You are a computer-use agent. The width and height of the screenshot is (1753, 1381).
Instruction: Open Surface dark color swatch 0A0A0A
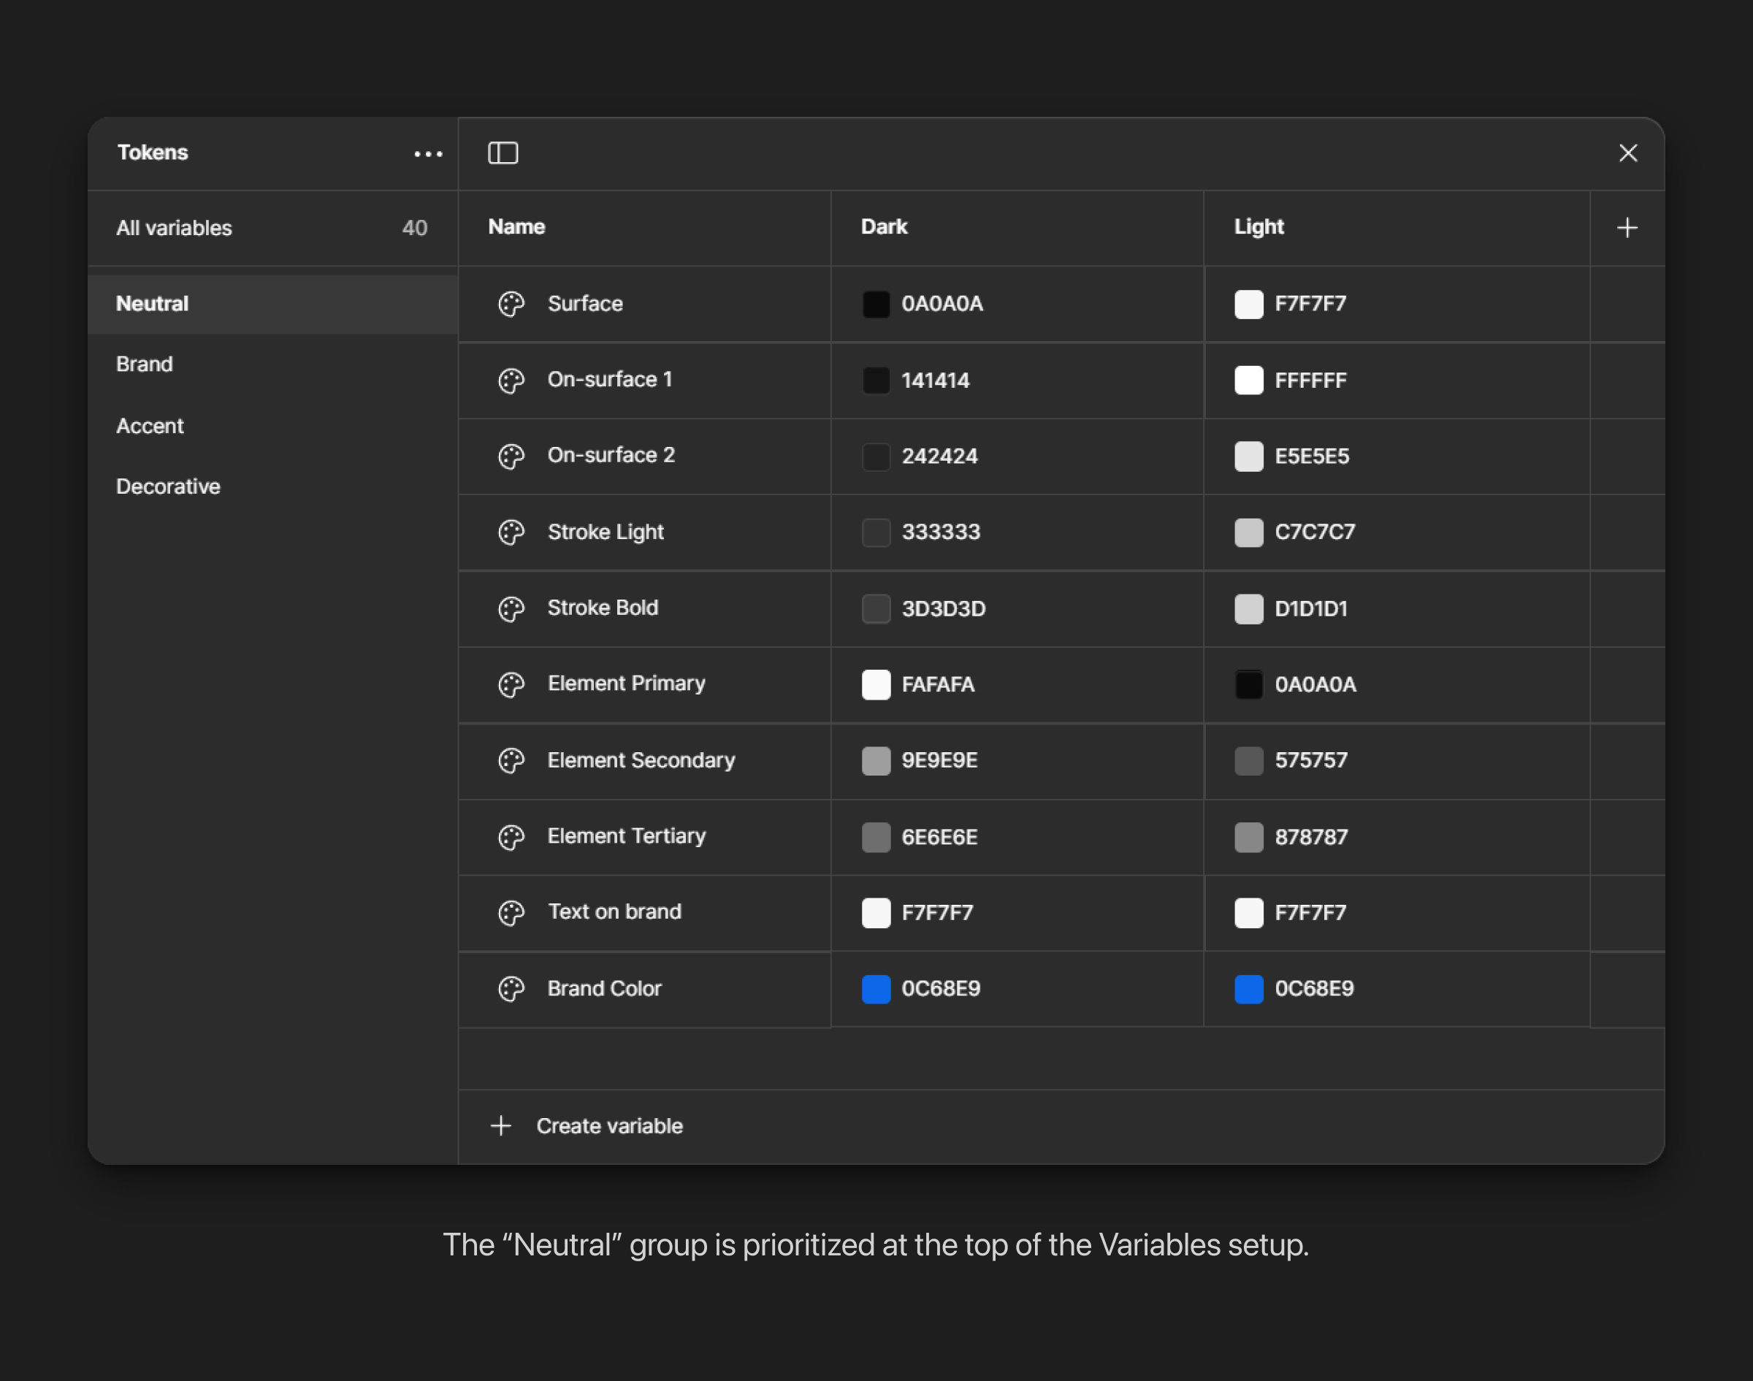point(876,304)
